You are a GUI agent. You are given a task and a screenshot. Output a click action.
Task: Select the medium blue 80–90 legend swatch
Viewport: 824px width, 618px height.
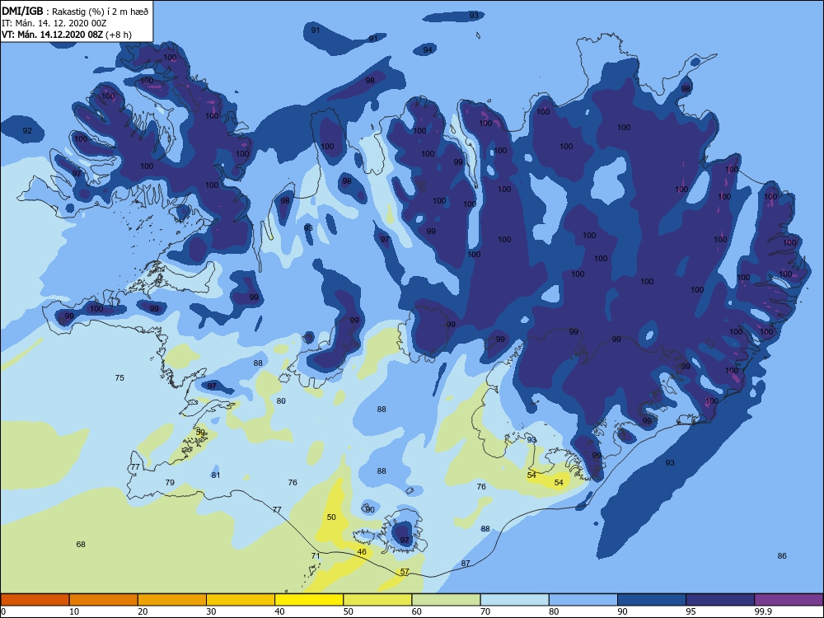point(583,600)
